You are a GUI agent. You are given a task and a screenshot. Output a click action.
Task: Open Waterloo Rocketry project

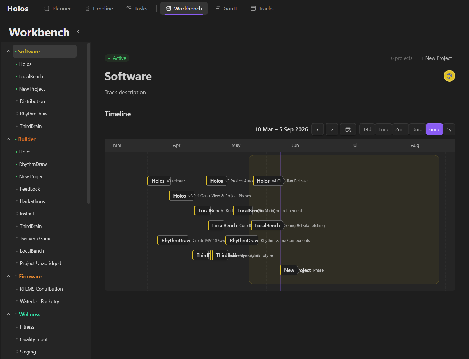pyautogui.click(x=39, y=301)
